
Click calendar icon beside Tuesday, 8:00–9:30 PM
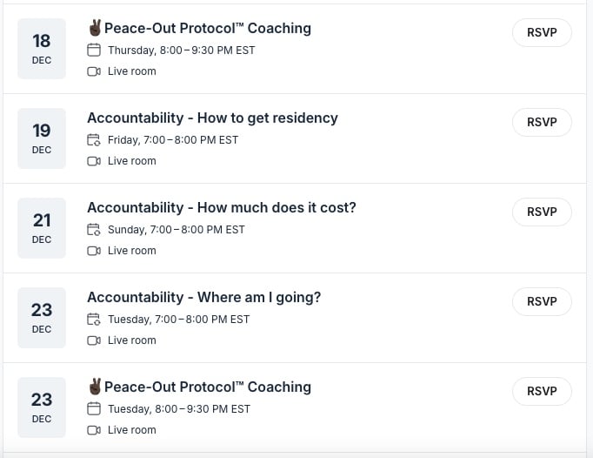point(94,409)
